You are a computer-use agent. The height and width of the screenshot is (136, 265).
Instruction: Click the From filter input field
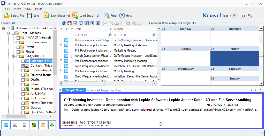pyautogui.click(x=93, y=35)
